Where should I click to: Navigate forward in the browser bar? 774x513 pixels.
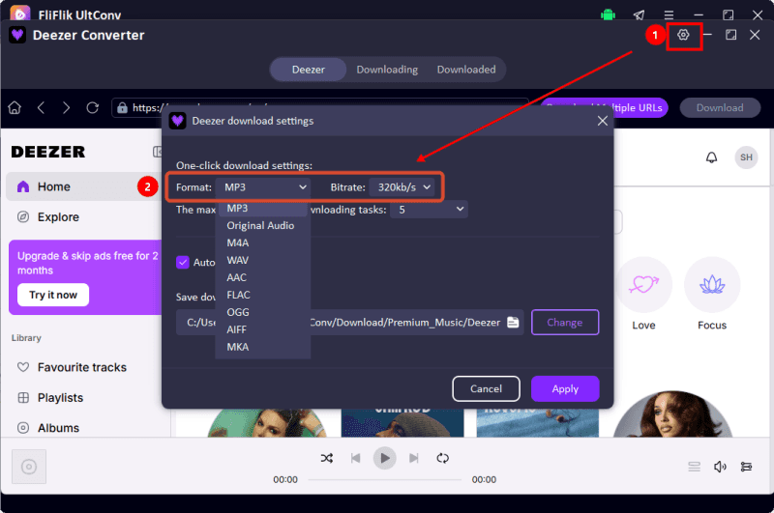(66, 107)
